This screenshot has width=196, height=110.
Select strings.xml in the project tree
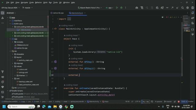(23, 72)
